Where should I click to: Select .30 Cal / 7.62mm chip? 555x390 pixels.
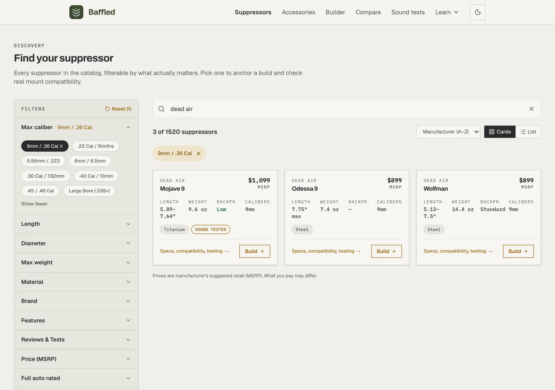45,176
